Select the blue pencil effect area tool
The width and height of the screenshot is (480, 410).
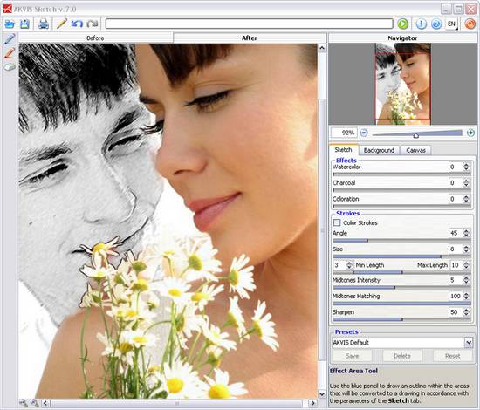pyautogui.click(x=10, y=39)
